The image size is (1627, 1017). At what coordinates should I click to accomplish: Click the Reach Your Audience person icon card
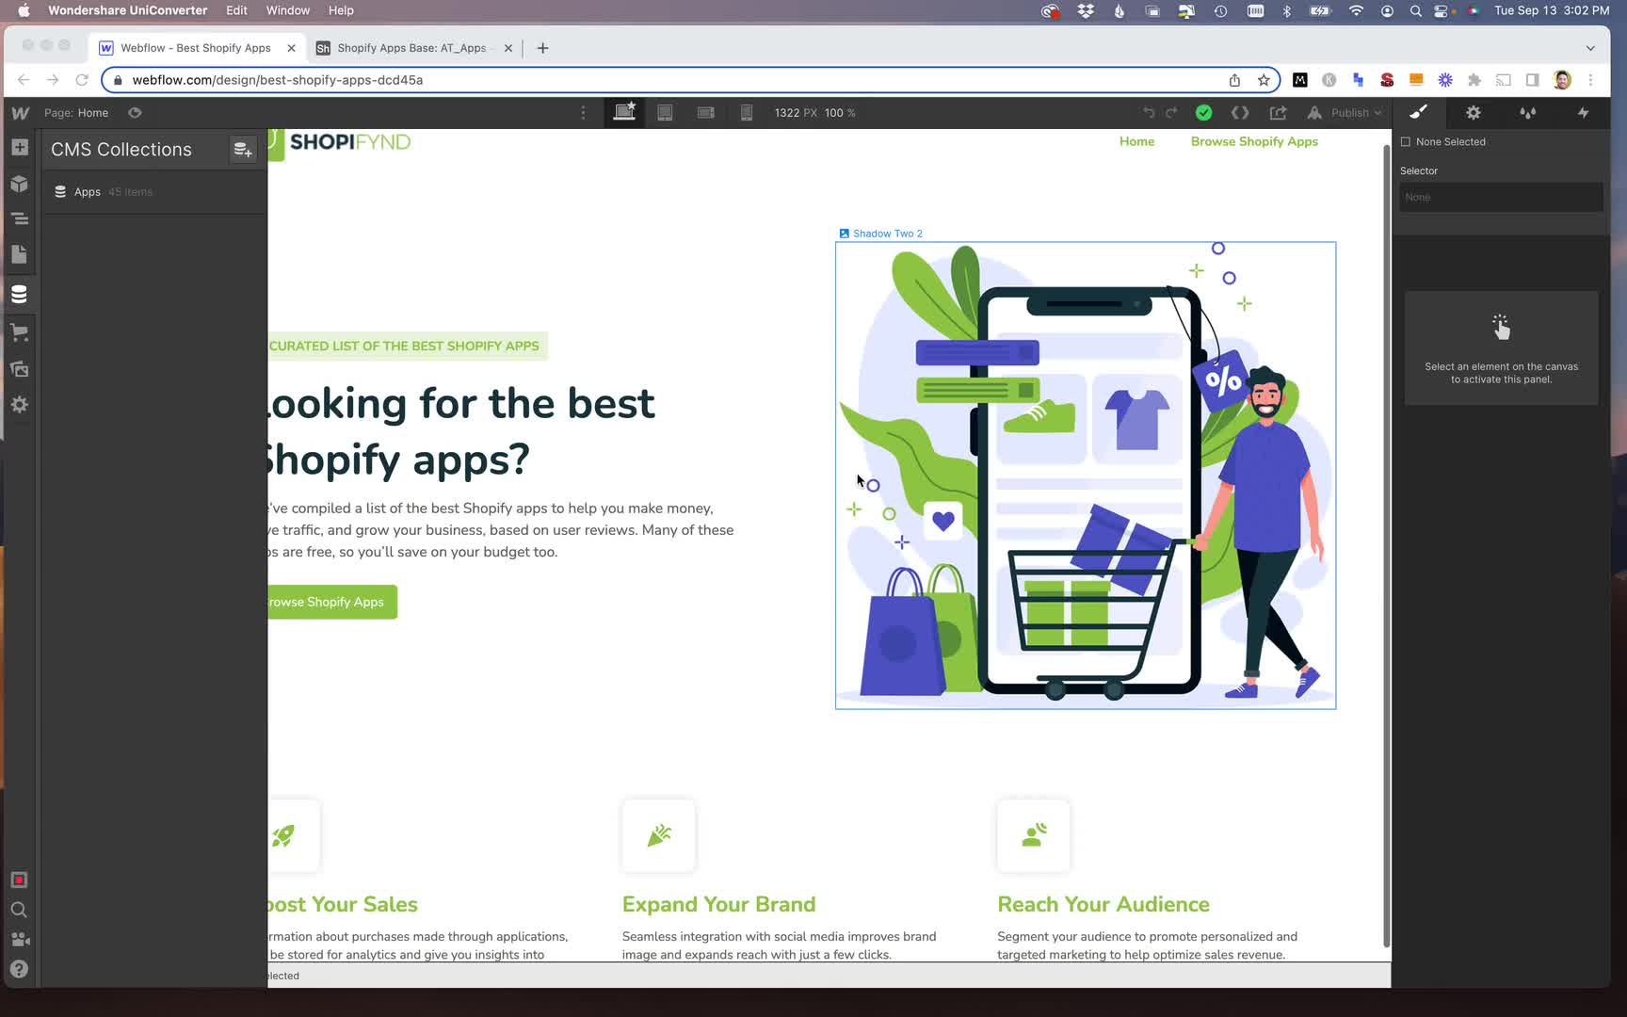pyautogui.click(x=1034, y=835)
